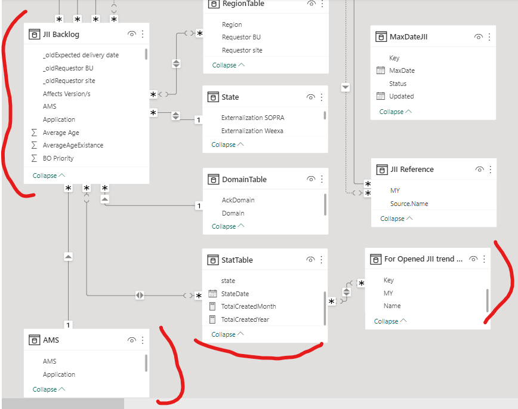The width and height of the screenshot is (518, 409).
Task: Toggle visibility eye on JII Backlog table
Action: (131, 34)
